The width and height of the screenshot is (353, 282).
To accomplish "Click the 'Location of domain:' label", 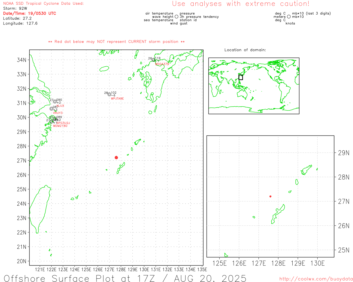I will pos(245,50).
